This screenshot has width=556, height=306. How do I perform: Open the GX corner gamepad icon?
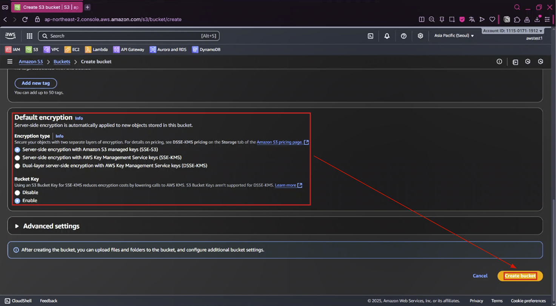(5, 7)
